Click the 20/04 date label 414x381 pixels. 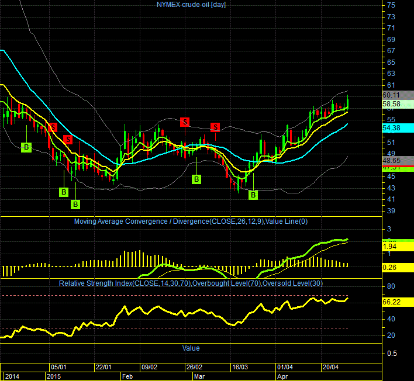(x=330, y=367)
